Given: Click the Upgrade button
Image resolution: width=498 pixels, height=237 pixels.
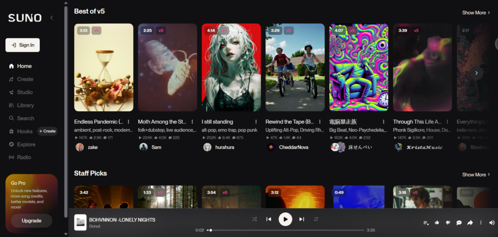Looking at the screenshot, I should pyautogui.click(x=32, y=220).
